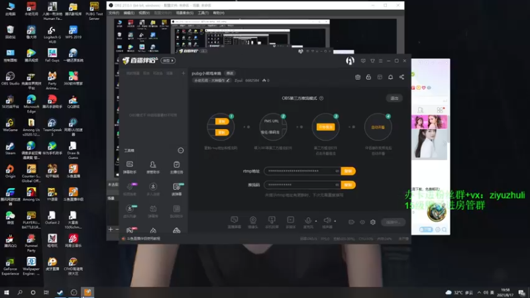Edit the category tag with pencil icon

(x=228, y=80)
